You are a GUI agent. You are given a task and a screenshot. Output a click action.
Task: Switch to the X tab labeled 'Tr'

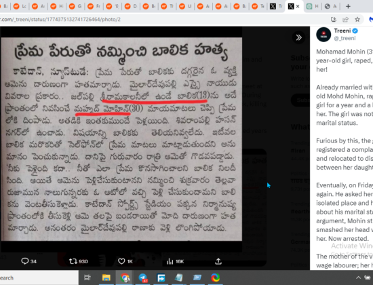click(276, 6)
